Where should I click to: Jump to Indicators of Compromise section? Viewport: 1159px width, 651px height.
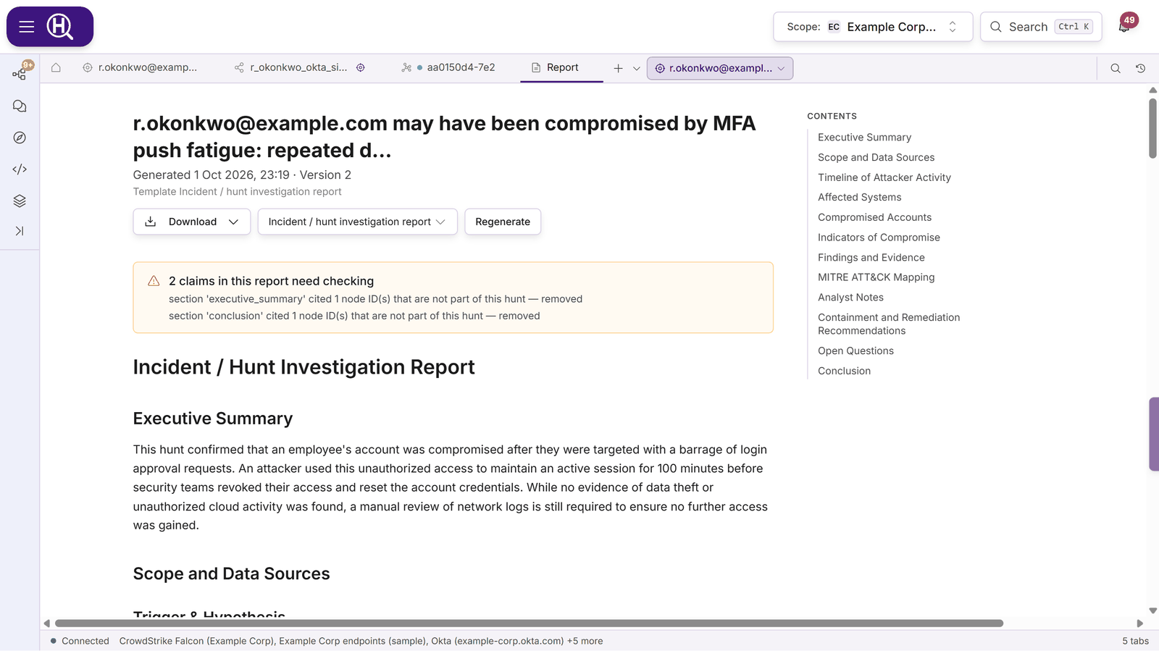[x=879, y=238]
